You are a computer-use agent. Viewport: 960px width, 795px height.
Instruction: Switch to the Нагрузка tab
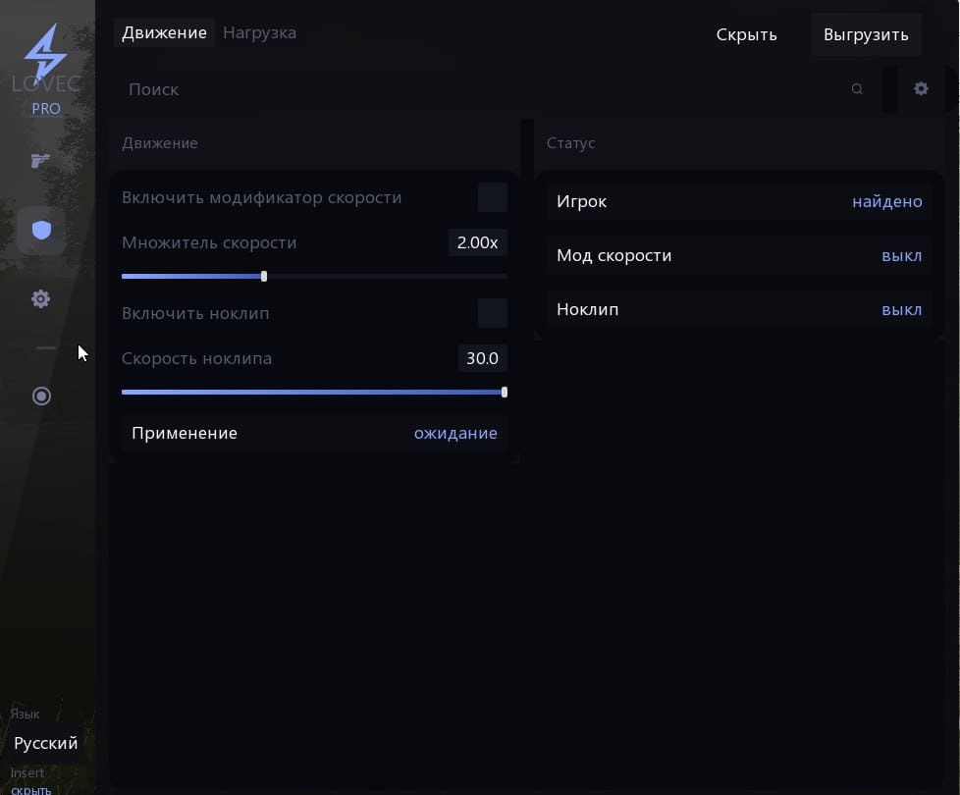click(x=259, y=32)
